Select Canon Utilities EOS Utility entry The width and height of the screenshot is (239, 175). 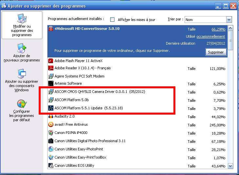click(137, 165)
